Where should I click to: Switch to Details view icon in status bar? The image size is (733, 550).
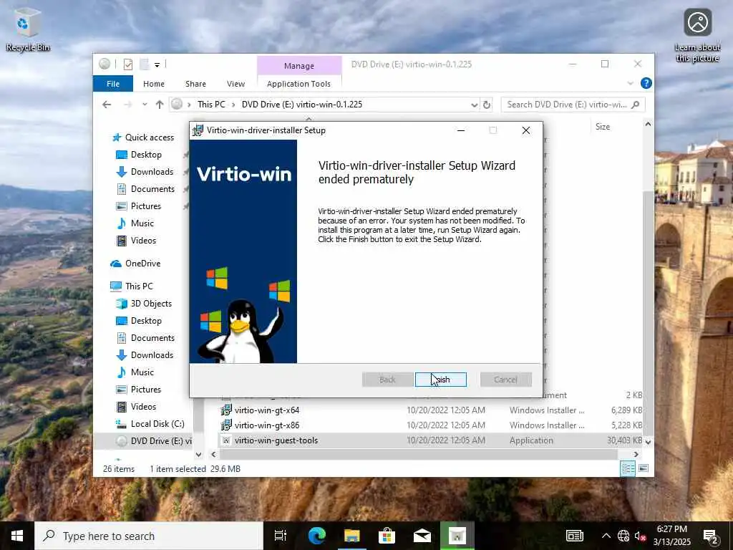(628, 468)
